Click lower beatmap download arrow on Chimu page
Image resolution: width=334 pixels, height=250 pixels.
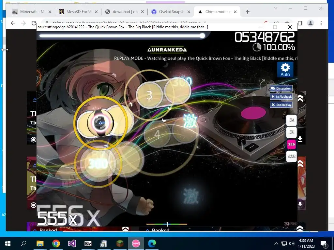point(300,204)
